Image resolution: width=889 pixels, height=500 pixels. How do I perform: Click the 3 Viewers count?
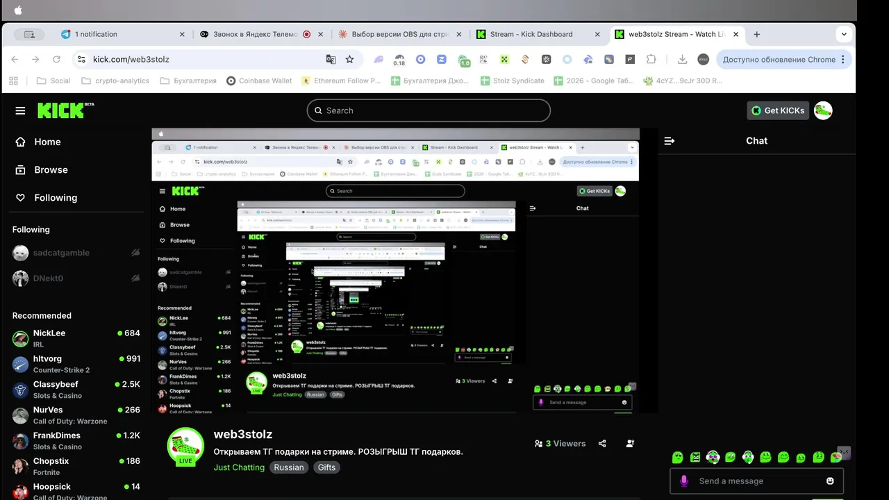coord(560,444)
